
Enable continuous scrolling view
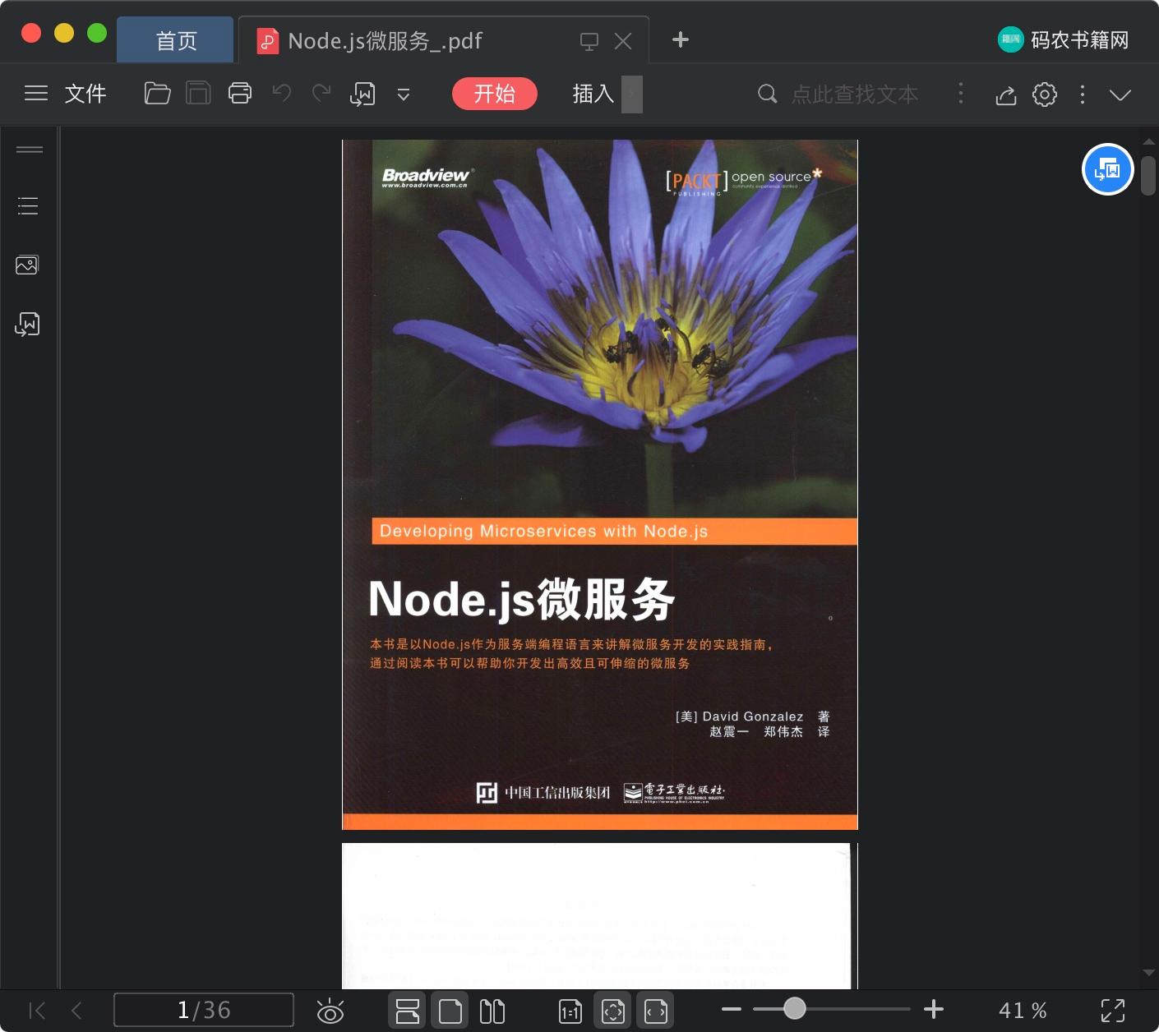click(x=407, y=1011)
